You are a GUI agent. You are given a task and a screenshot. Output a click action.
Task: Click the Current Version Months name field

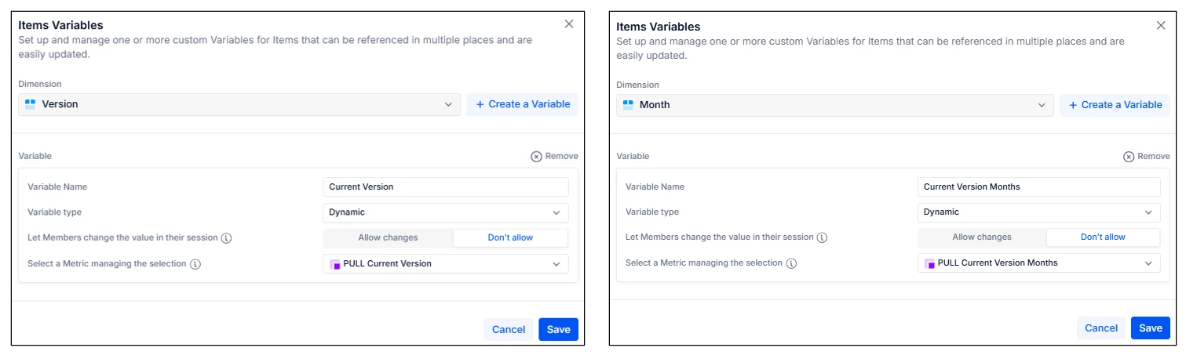coord(1038,187)
